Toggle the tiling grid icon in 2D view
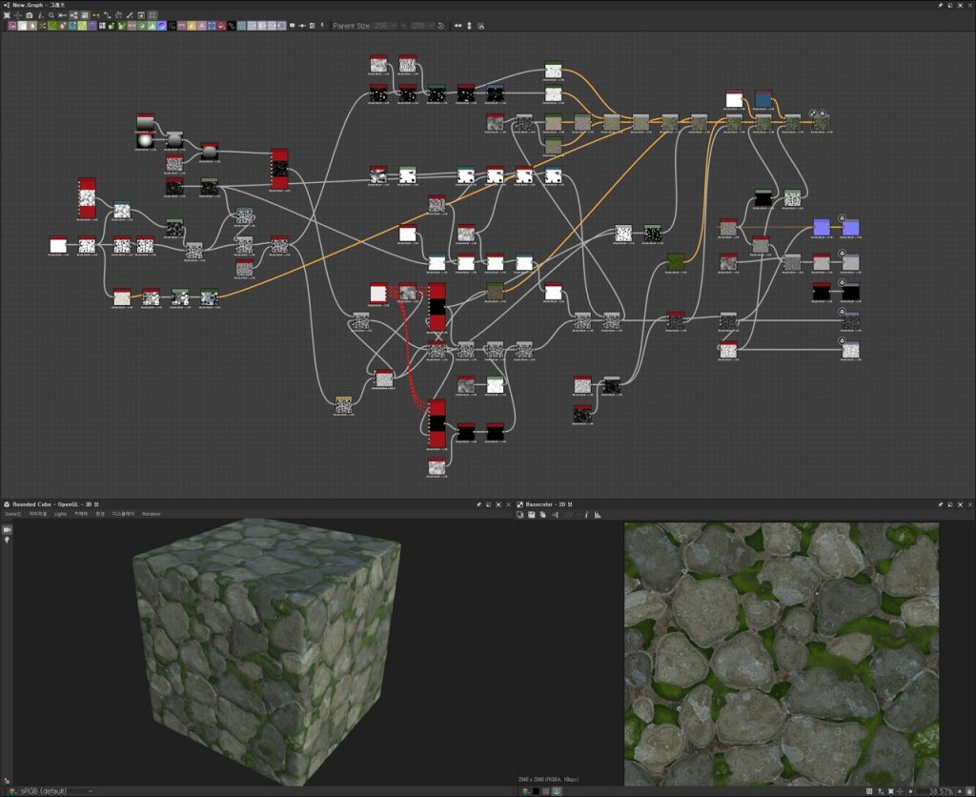 tap(871, 791)
